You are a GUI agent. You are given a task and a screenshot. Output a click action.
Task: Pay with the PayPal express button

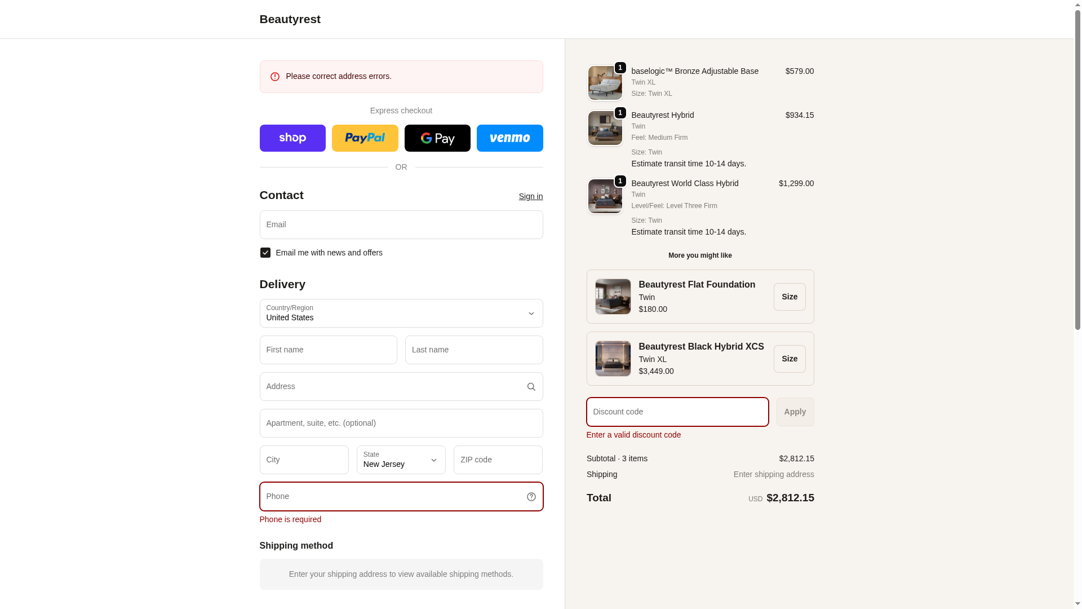[x=365, y=138]
